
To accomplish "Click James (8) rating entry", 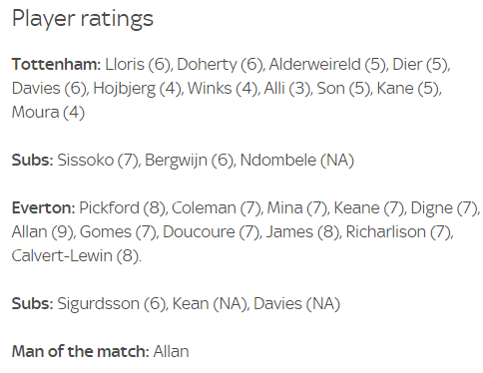I will tap(302, 232).
